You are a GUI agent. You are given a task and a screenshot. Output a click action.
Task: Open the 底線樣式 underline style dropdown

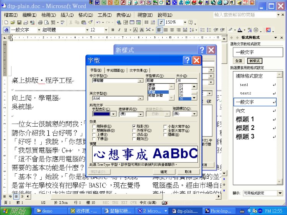coord(140,114)
